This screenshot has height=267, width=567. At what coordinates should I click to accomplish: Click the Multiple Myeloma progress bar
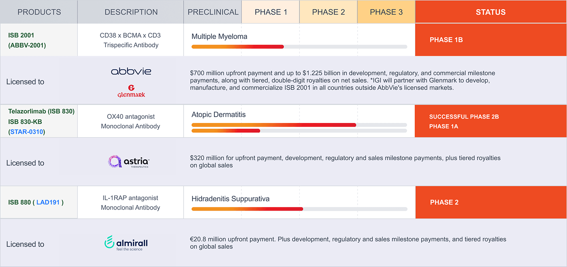pyautogui.click(x=299, y=47)
